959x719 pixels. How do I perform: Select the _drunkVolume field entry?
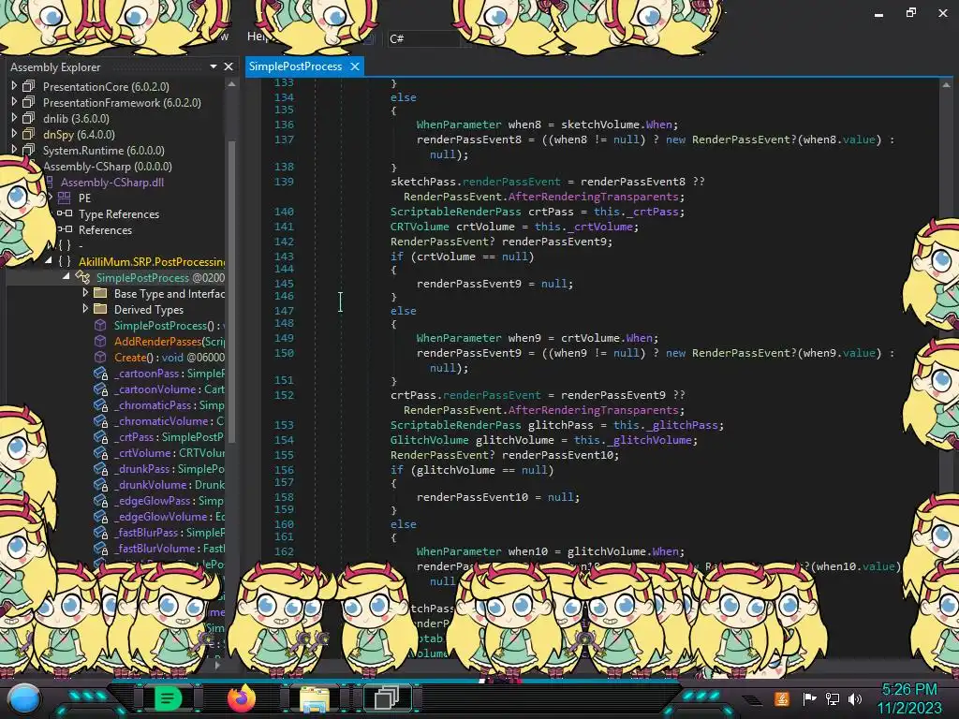170,484
